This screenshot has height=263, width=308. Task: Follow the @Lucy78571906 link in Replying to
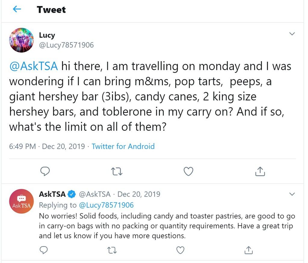click(x=106, y=205)
